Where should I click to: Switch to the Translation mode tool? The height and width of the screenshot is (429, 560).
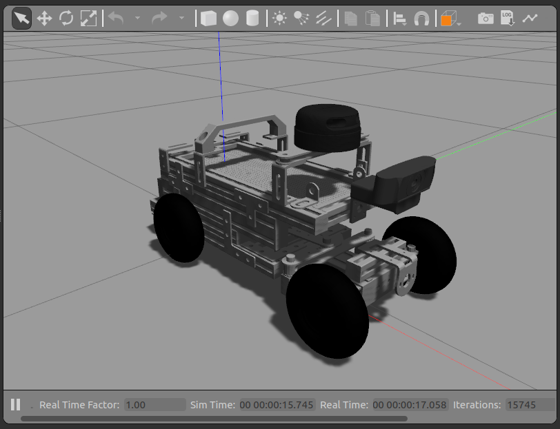44,18
